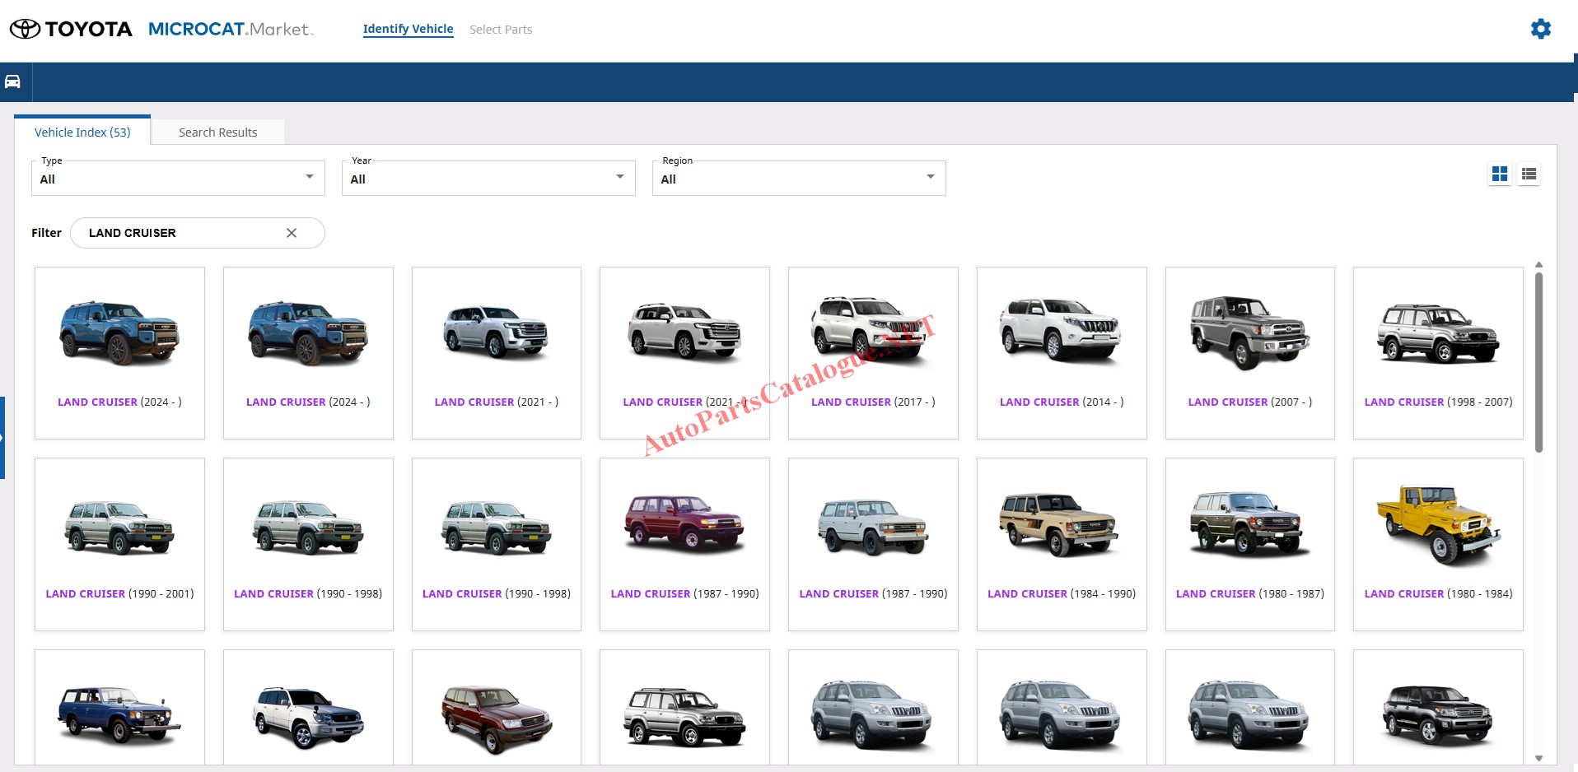Open the Year dropdown
The image size is (1578, 772).
[488, 179]
